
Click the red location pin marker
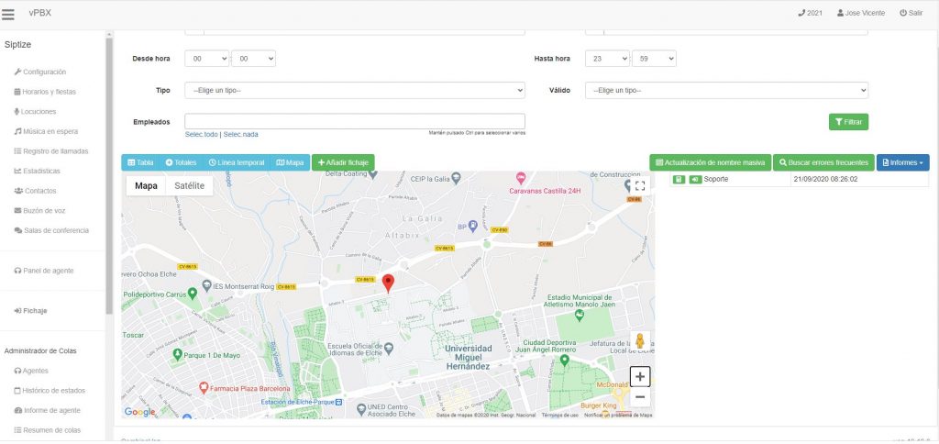point(388,283)
